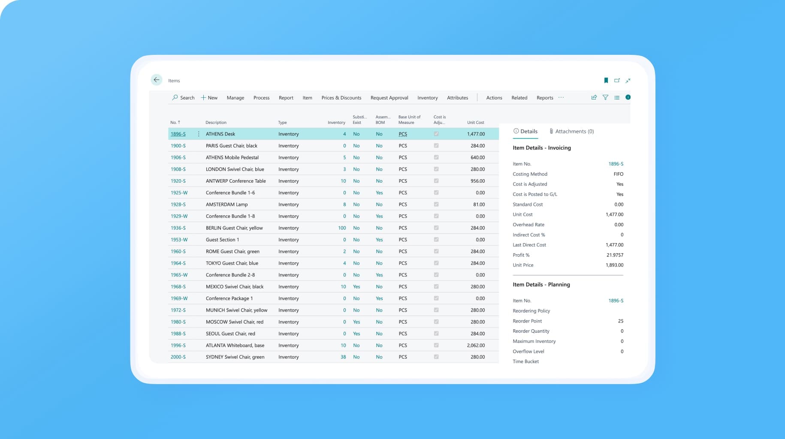Click Substitutes Exist column header
This screenshot has height=439, width=785.
tap(359, 120)
